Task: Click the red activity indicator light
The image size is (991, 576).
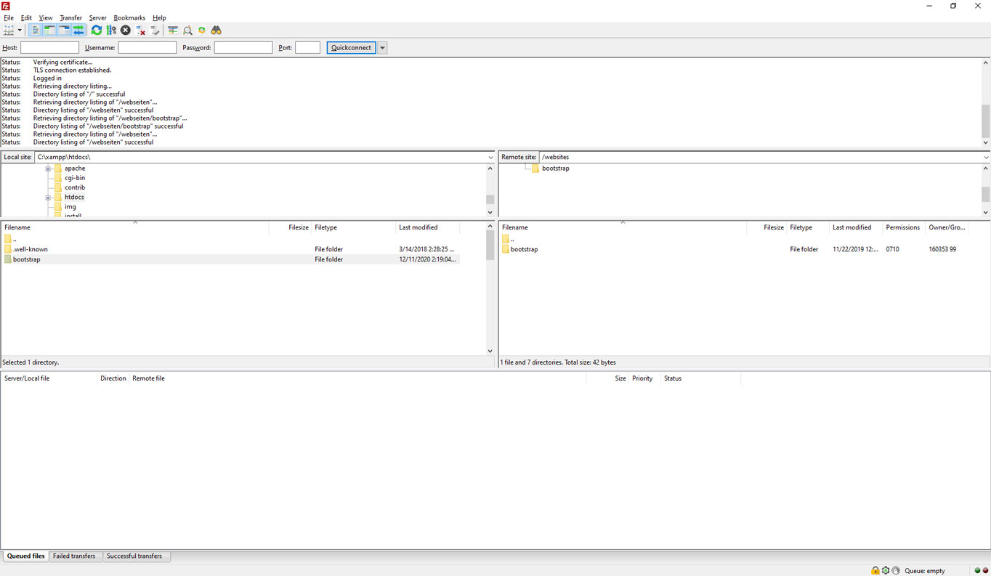Action: (985, 571)
